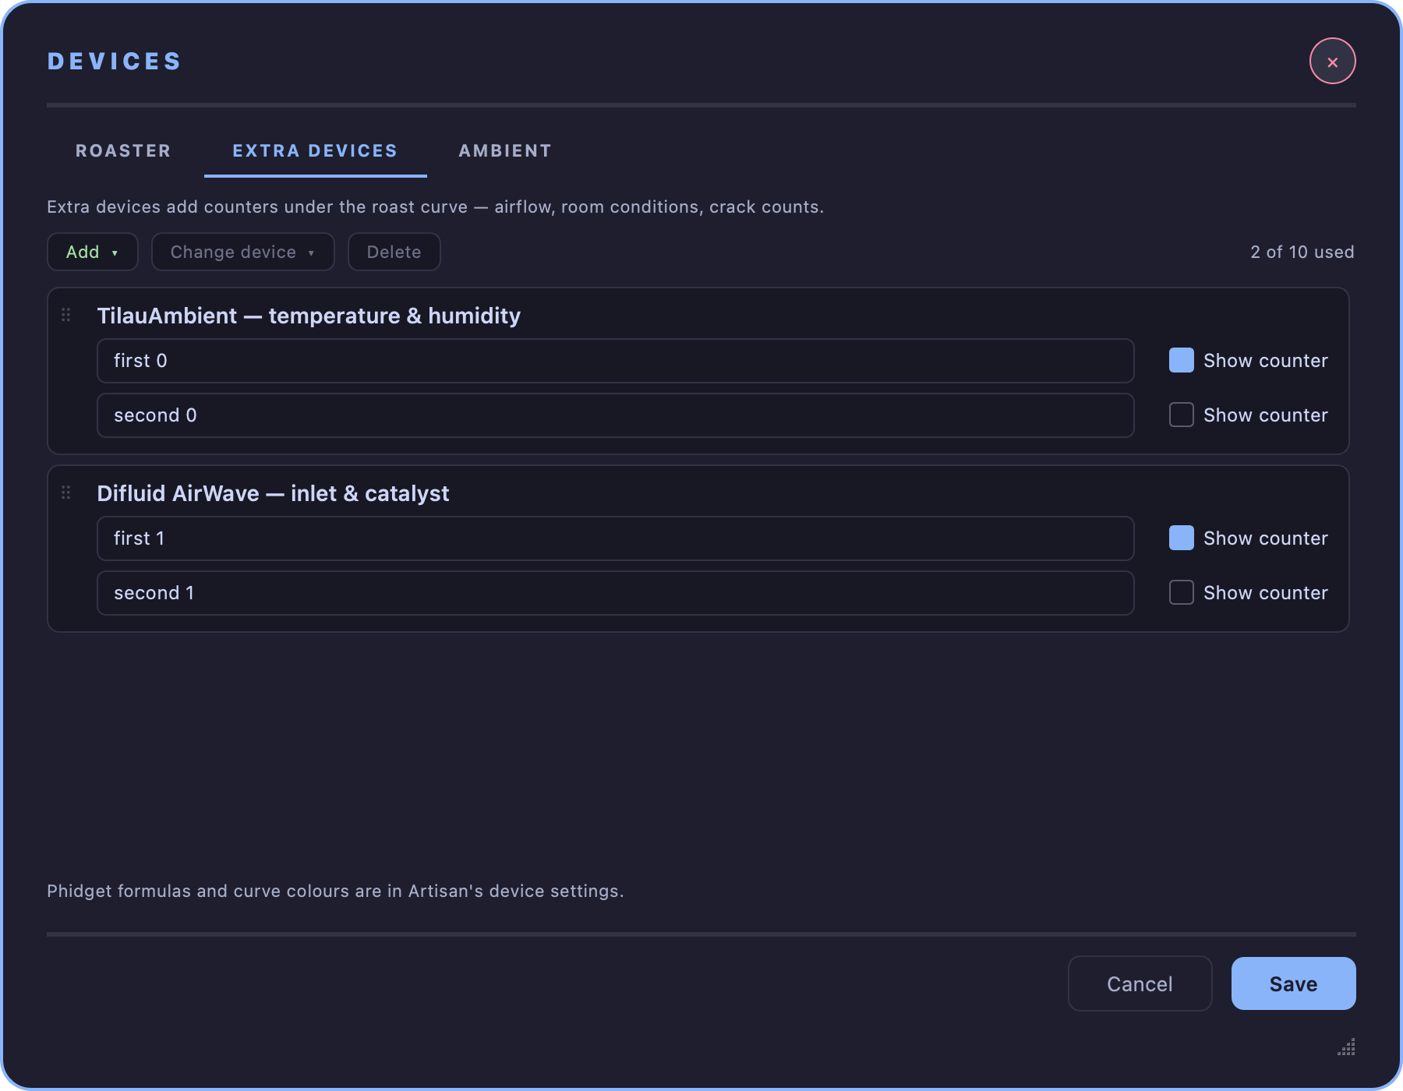Open the Add dropdown menu
The width and height of the screenshot is (1403, 1091).
(93, 252)
